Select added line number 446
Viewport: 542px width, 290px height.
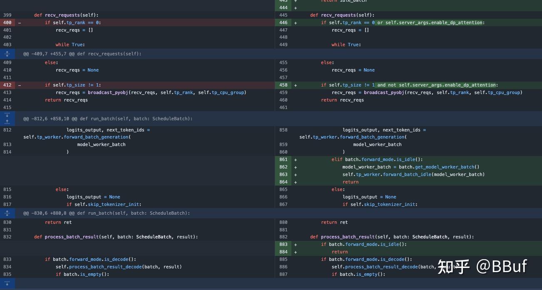click(x=283, y=22)
